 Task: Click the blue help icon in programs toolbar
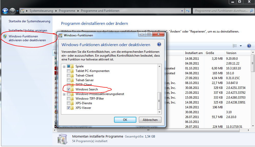(x=249, y=46)
